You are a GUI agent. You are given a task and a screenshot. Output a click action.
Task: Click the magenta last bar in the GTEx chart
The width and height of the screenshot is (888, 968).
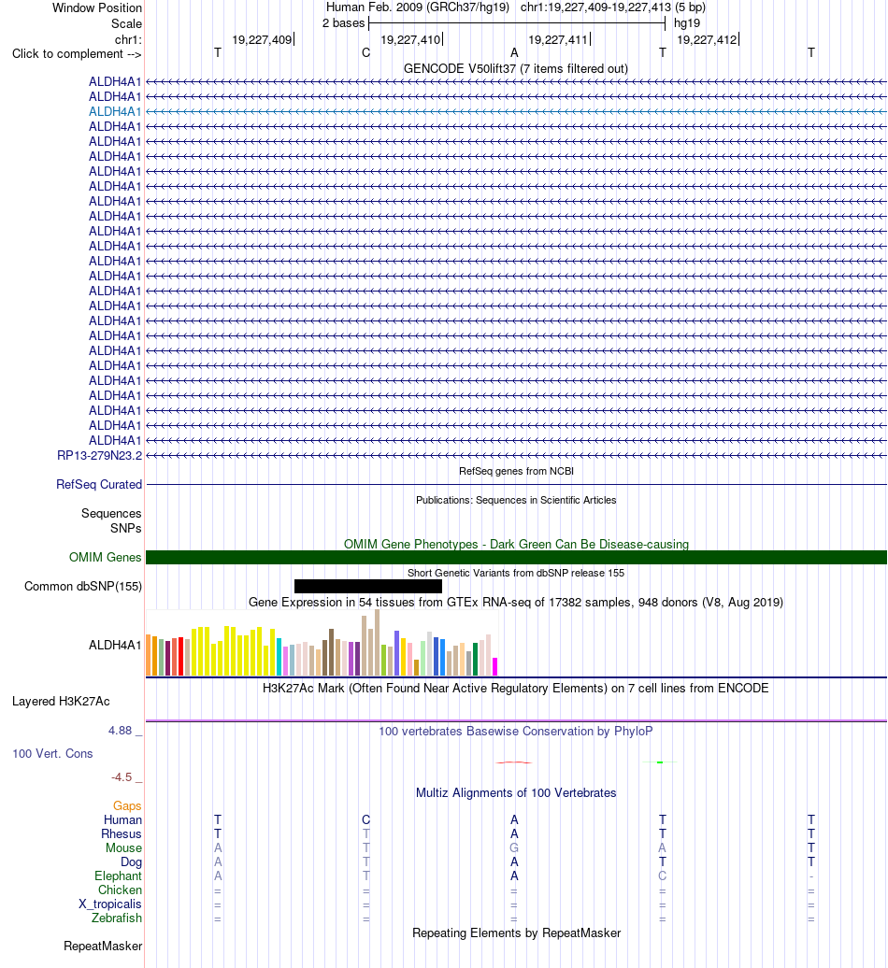(x=494, y=667)
